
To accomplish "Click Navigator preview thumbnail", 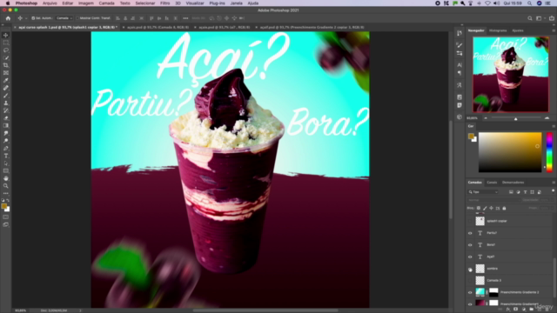I will coord(511,75).
